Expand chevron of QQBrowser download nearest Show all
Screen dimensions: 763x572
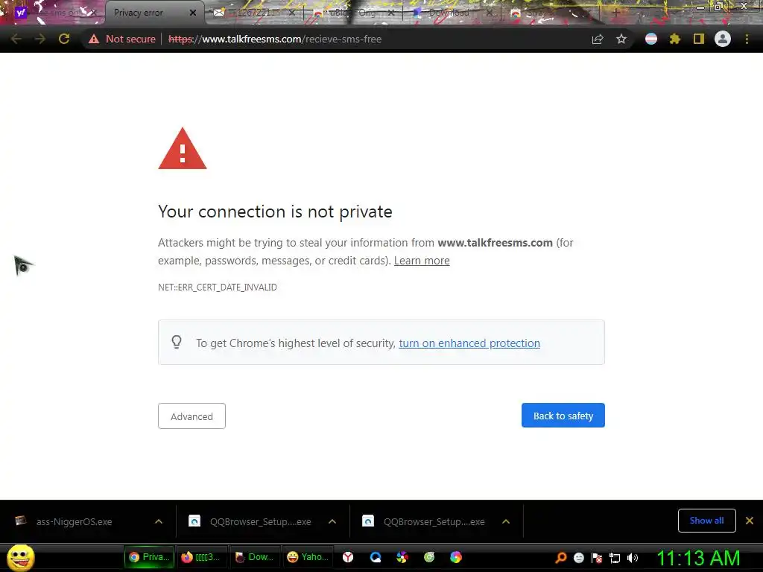point(506,521)
